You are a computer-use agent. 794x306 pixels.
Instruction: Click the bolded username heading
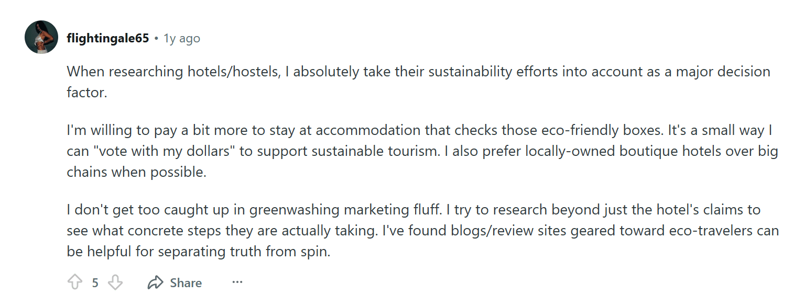pos(107,38)
